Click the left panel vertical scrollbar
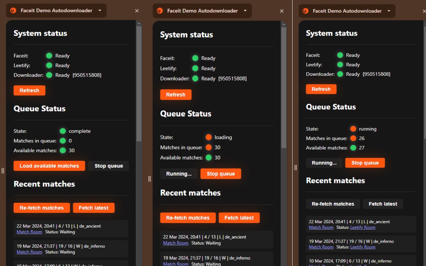Image resolution: width=426 pixels, height=266 pixels. (139, 83)
